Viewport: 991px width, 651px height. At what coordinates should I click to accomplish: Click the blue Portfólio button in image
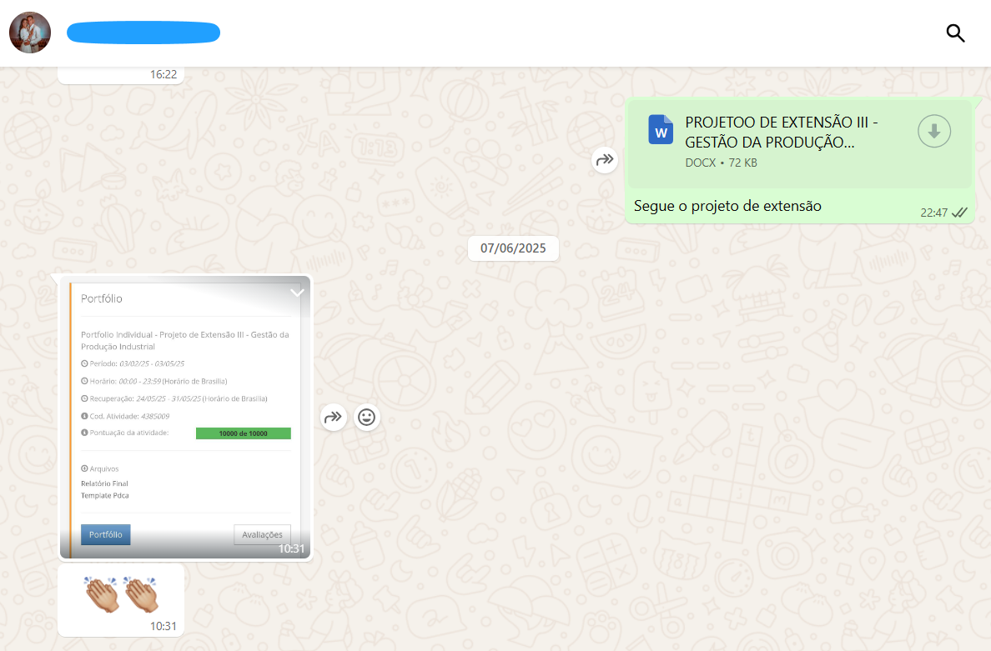[106, 534]
